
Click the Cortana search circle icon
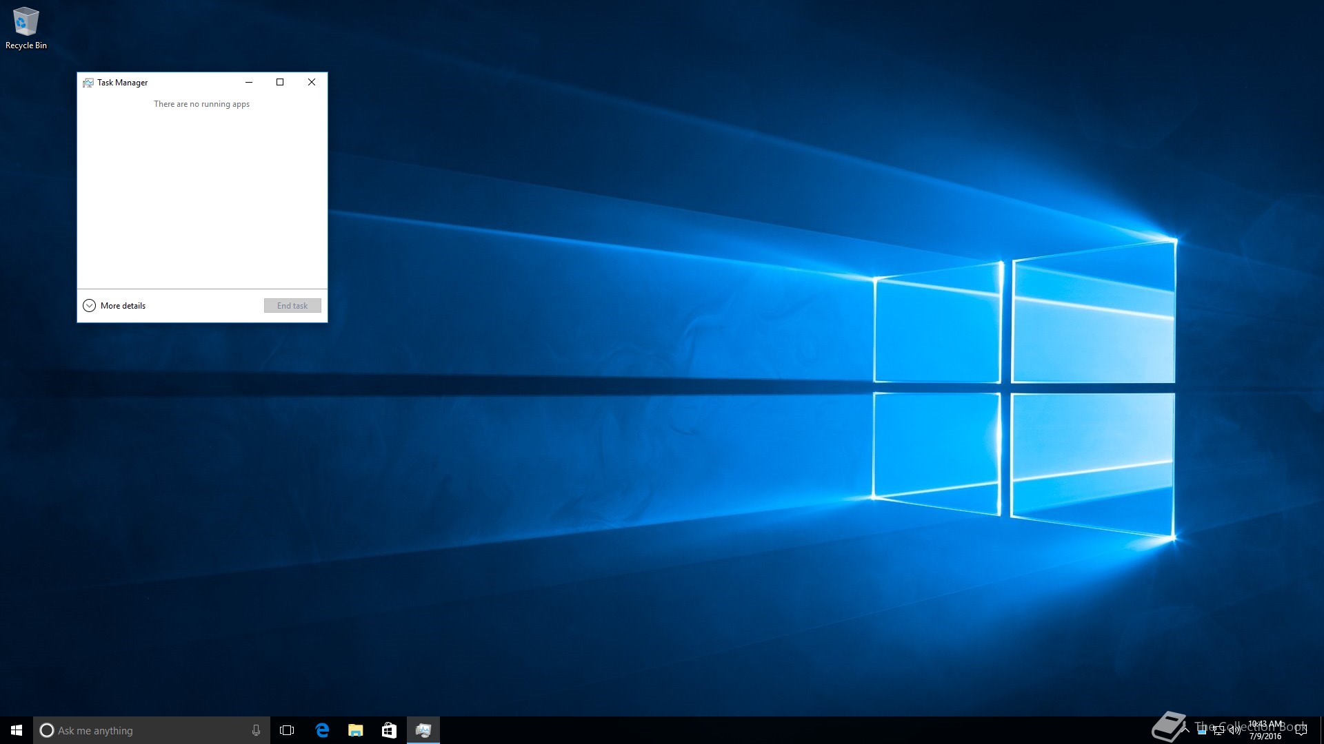coord(47,730)
